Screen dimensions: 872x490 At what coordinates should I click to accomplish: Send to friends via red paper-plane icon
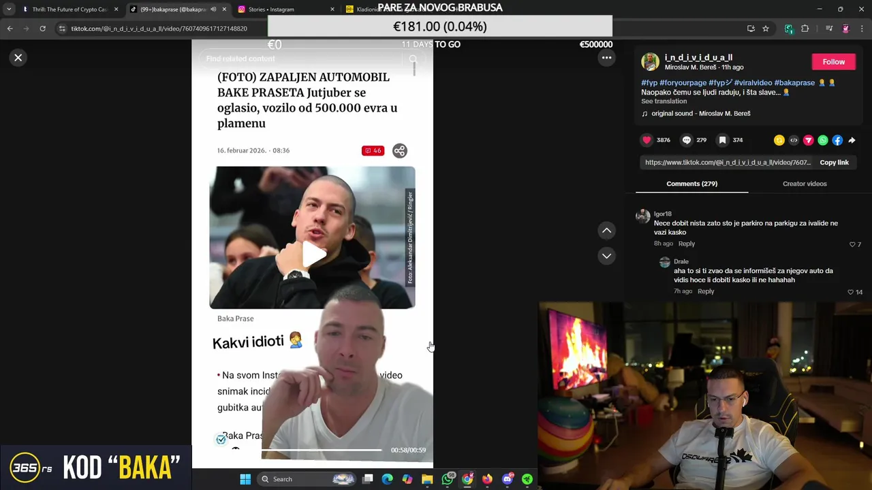tap(808, 140)
